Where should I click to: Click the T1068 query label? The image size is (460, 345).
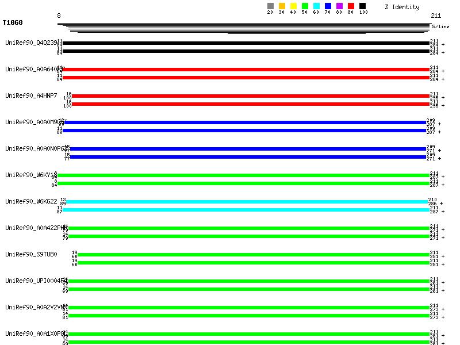click(13, 23)
